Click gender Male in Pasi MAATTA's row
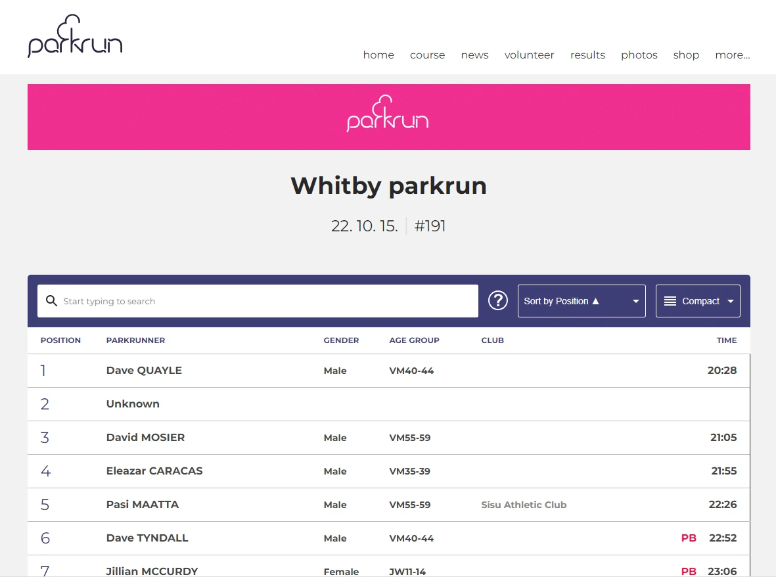Image resolution: width=776 pixels, height=579 pixels. pos(335,505)
